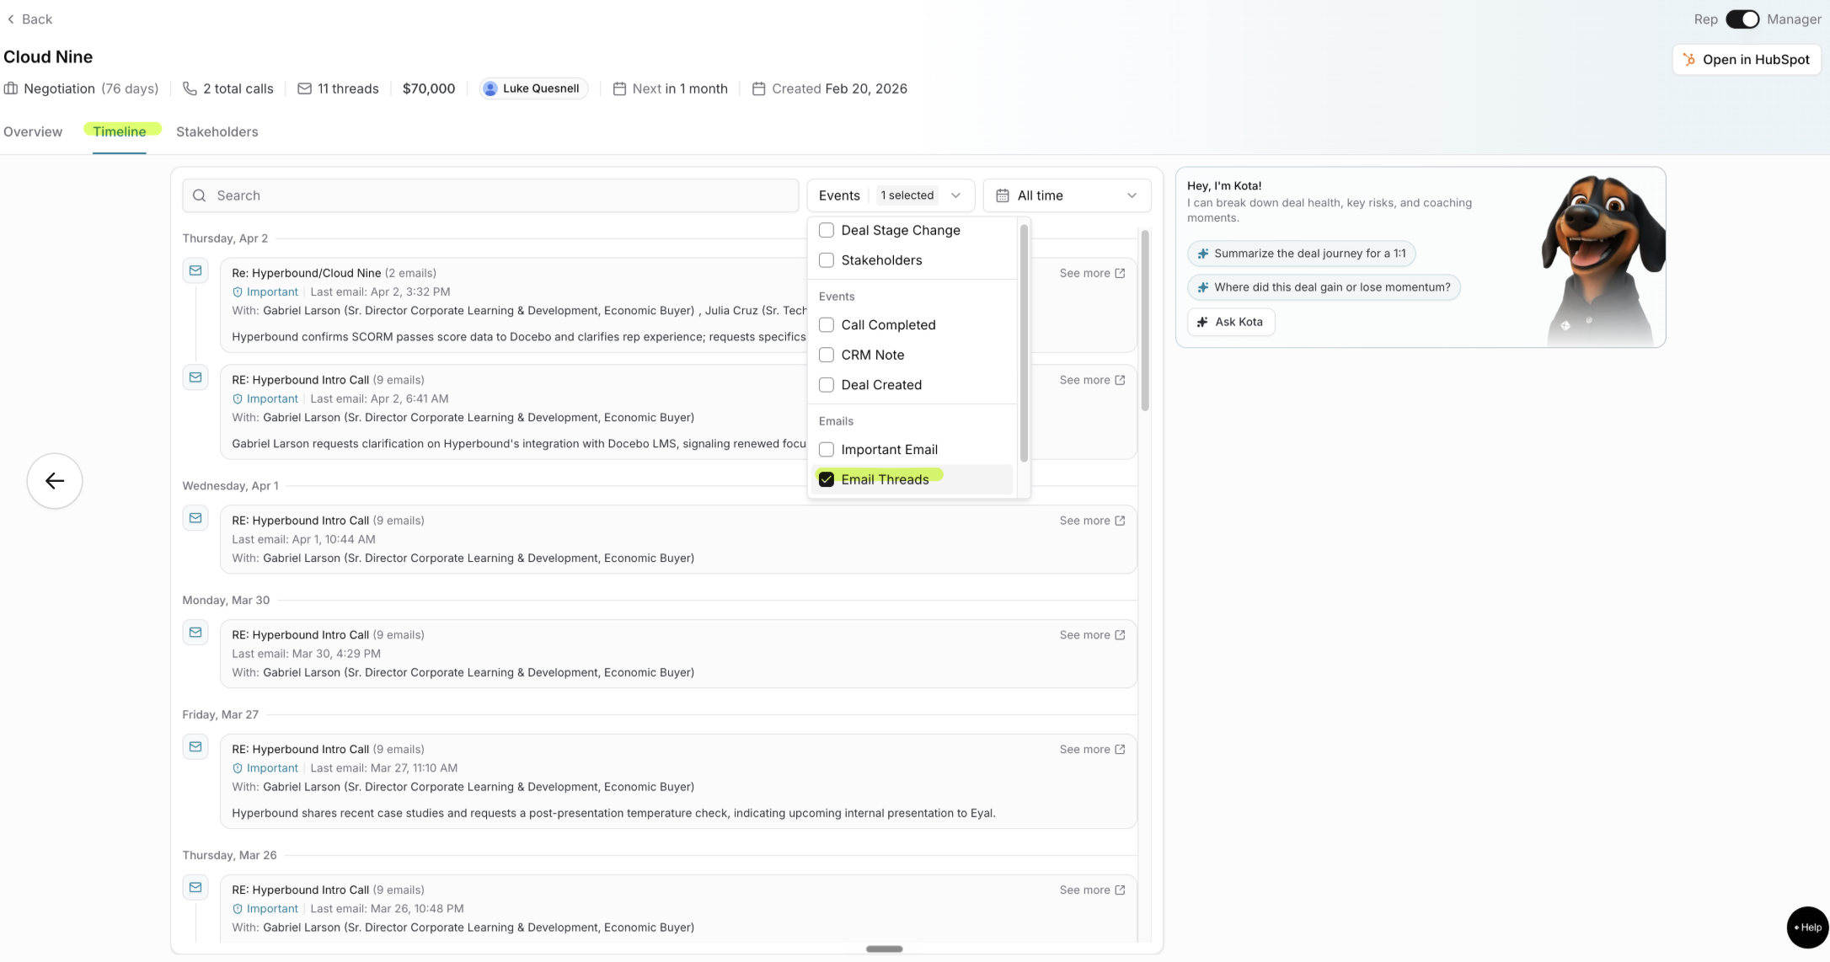Click the external link icon on Mar 26 thread
Image resolution: width=1830 pixels, height=962 pixels.
1120,890
